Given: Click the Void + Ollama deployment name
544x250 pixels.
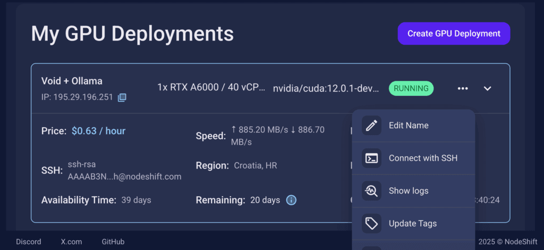Looking at the screenshot, I should (x=72, y=81).
